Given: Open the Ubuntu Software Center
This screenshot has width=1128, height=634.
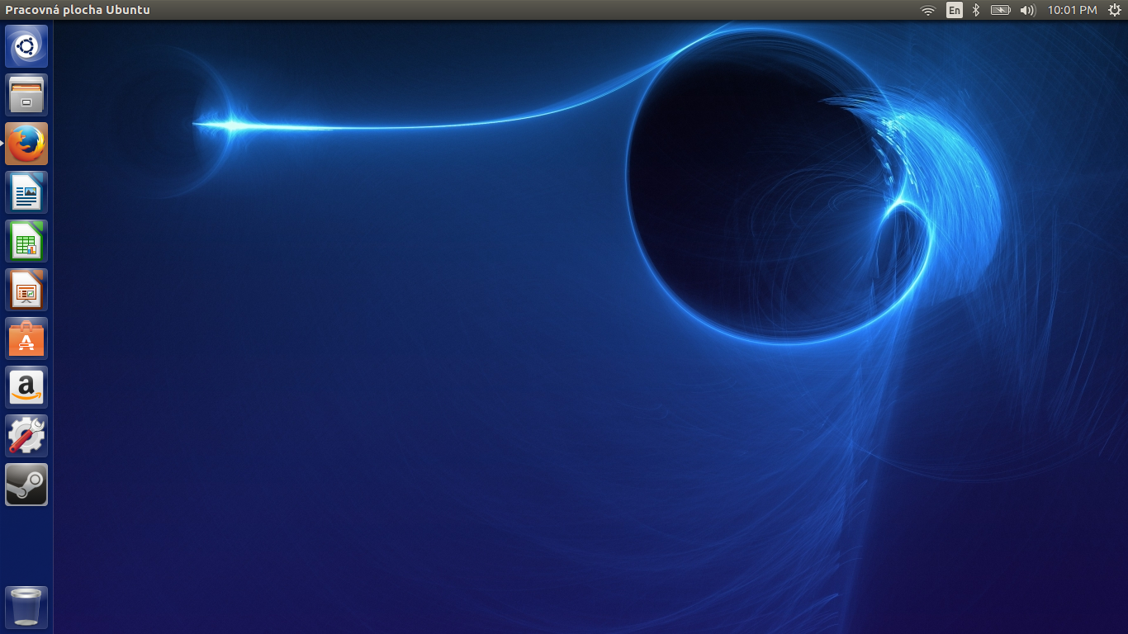Looking at the screenshot, I should (x=26, y=338).
